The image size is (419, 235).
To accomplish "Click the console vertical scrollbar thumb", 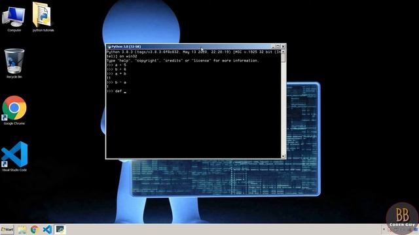I will tap(283, 58).
